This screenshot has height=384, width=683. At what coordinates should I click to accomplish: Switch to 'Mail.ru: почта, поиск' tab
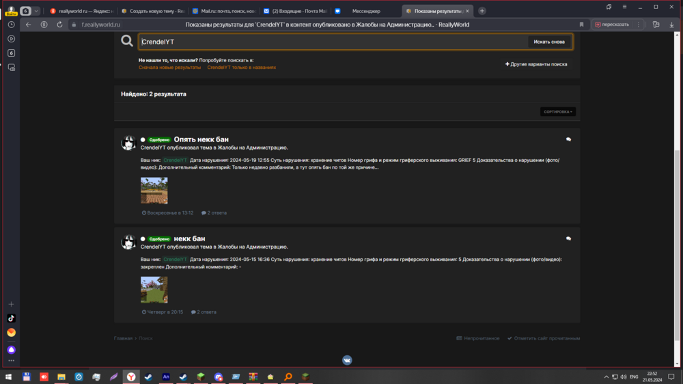(224, 11)
